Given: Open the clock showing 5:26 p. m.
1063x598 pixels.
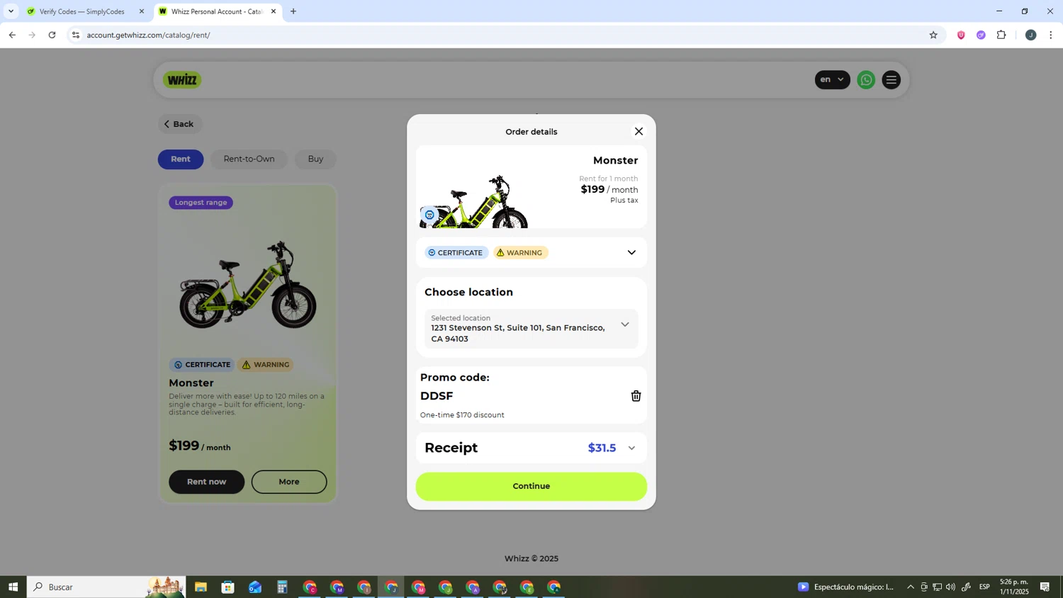Looking at the screenshot, I should pos(1014,587).
